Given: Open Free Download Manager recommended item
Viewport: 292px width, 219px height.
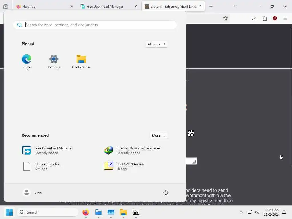Looking at the screenshot, I should point(47,150).
